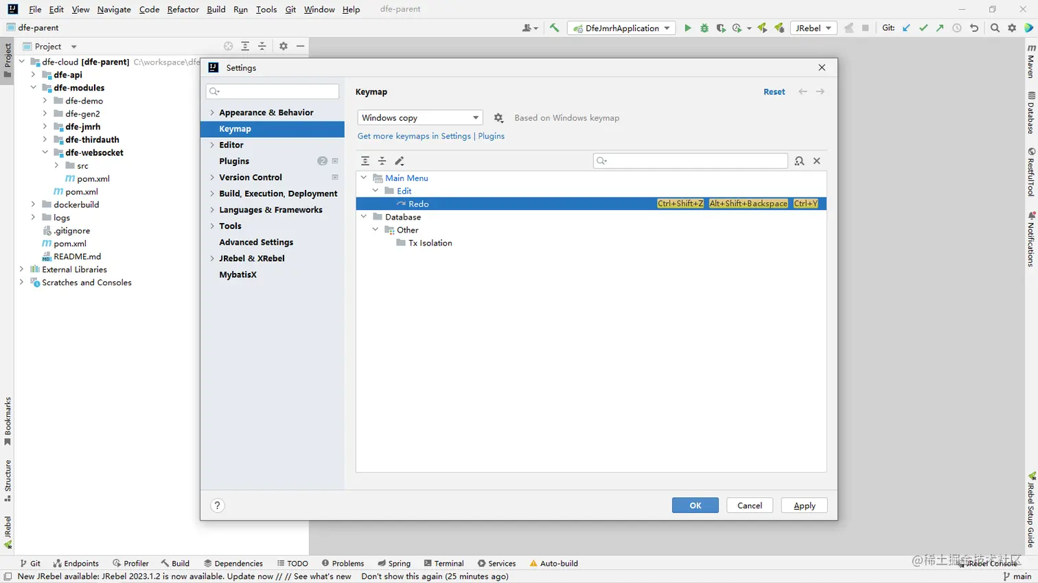Open the JRebel toolbar dropdown
This screenshot has height=583, width=1038.
(813, 28)
